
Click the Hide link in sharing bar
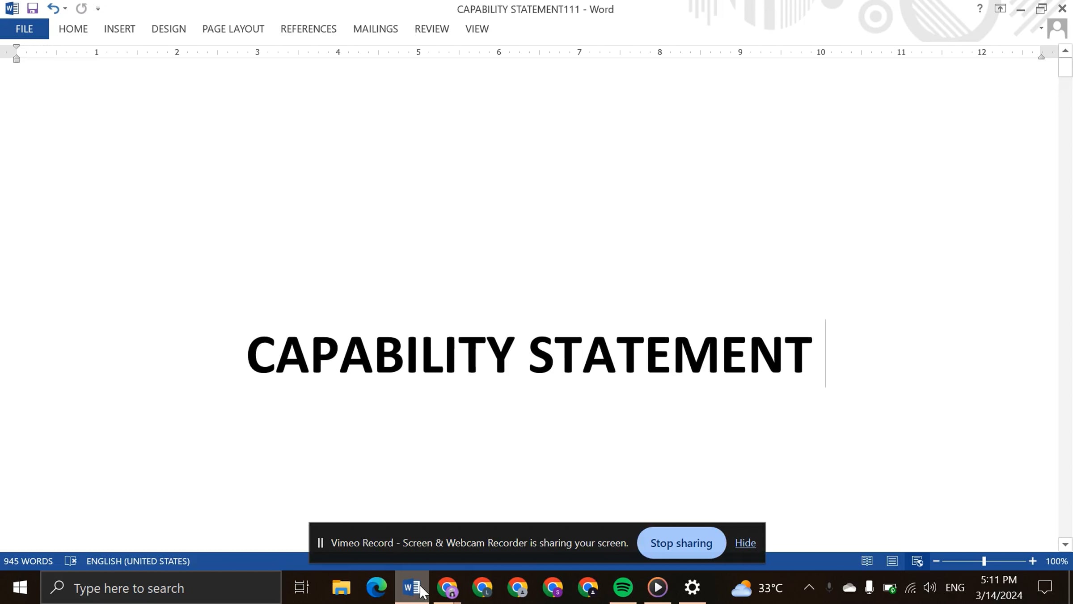pos(745,543)
